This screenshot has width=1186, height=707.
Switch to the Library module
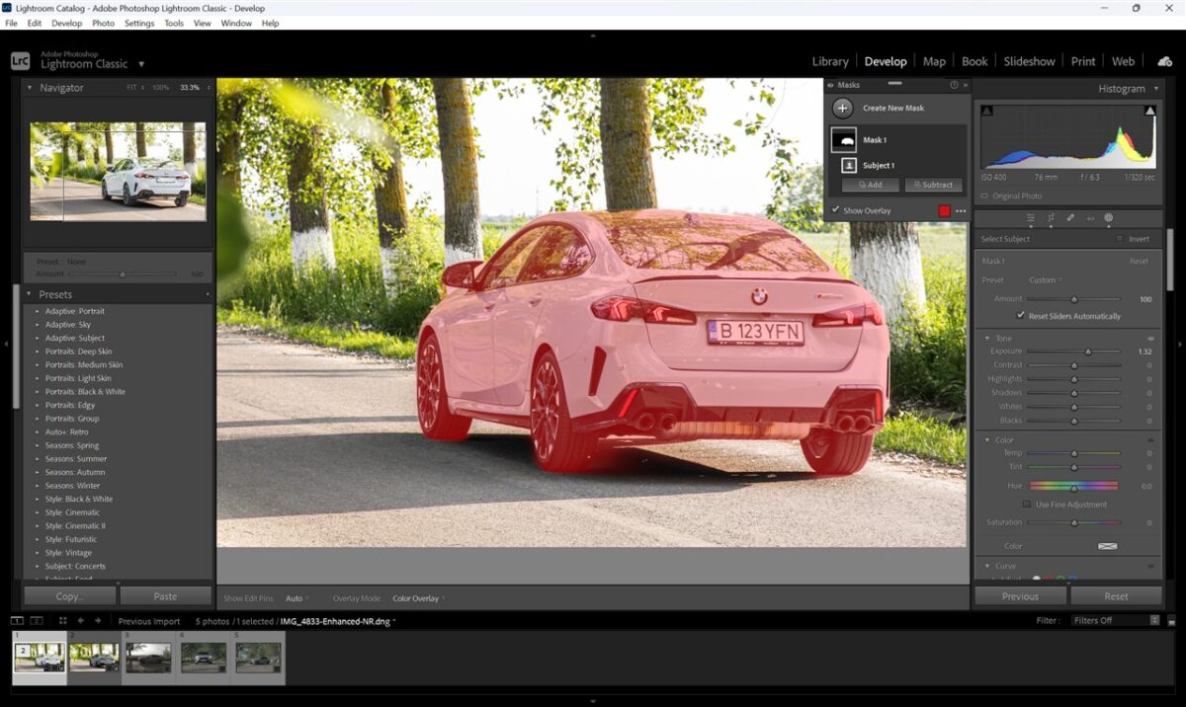(829, 61)
